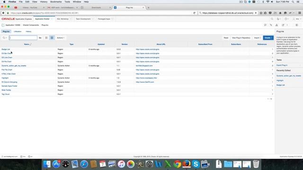303x170 pixels.
Task: Bookmark page with the star icon
Action: [261, 13]
